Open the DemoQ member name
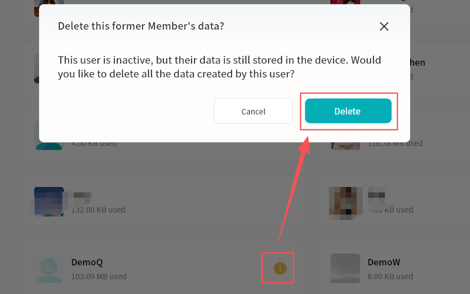The height and width of the screenshot is (294, 470). 87,262
